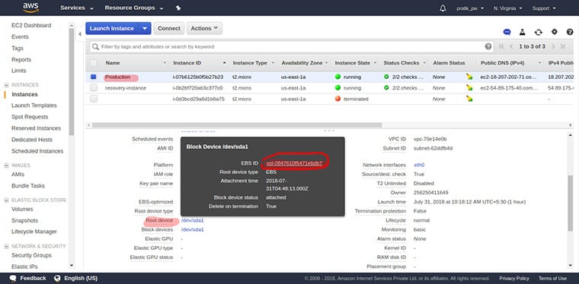Go to previous page of results
This screenshot has height=284, width=579.
tap(511, 46)
